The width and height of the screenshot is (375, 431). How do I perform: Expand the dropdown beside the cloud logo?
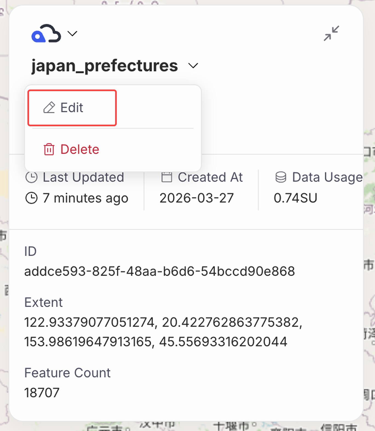click(72, 34)
